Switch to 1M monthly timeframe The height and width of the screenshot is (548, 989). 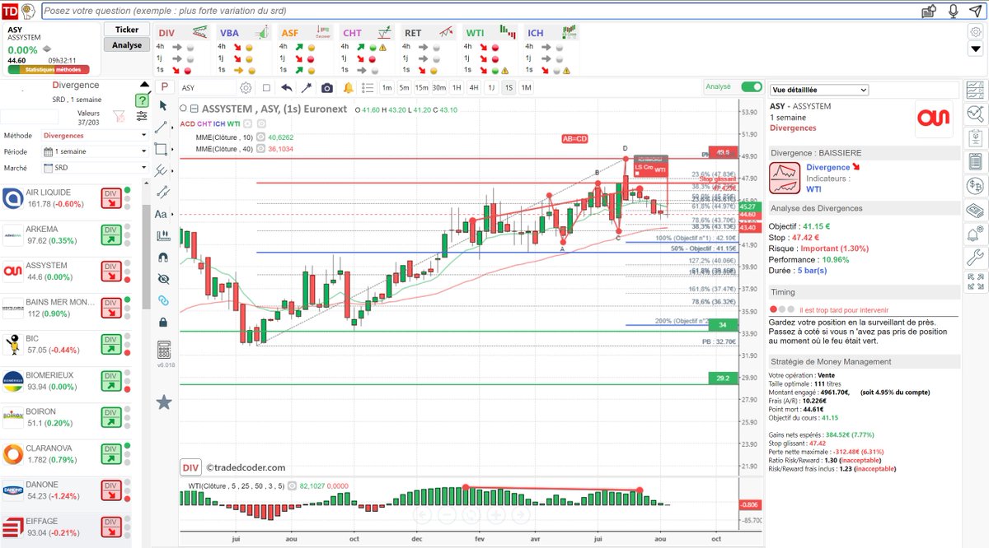tap(526, 88)
